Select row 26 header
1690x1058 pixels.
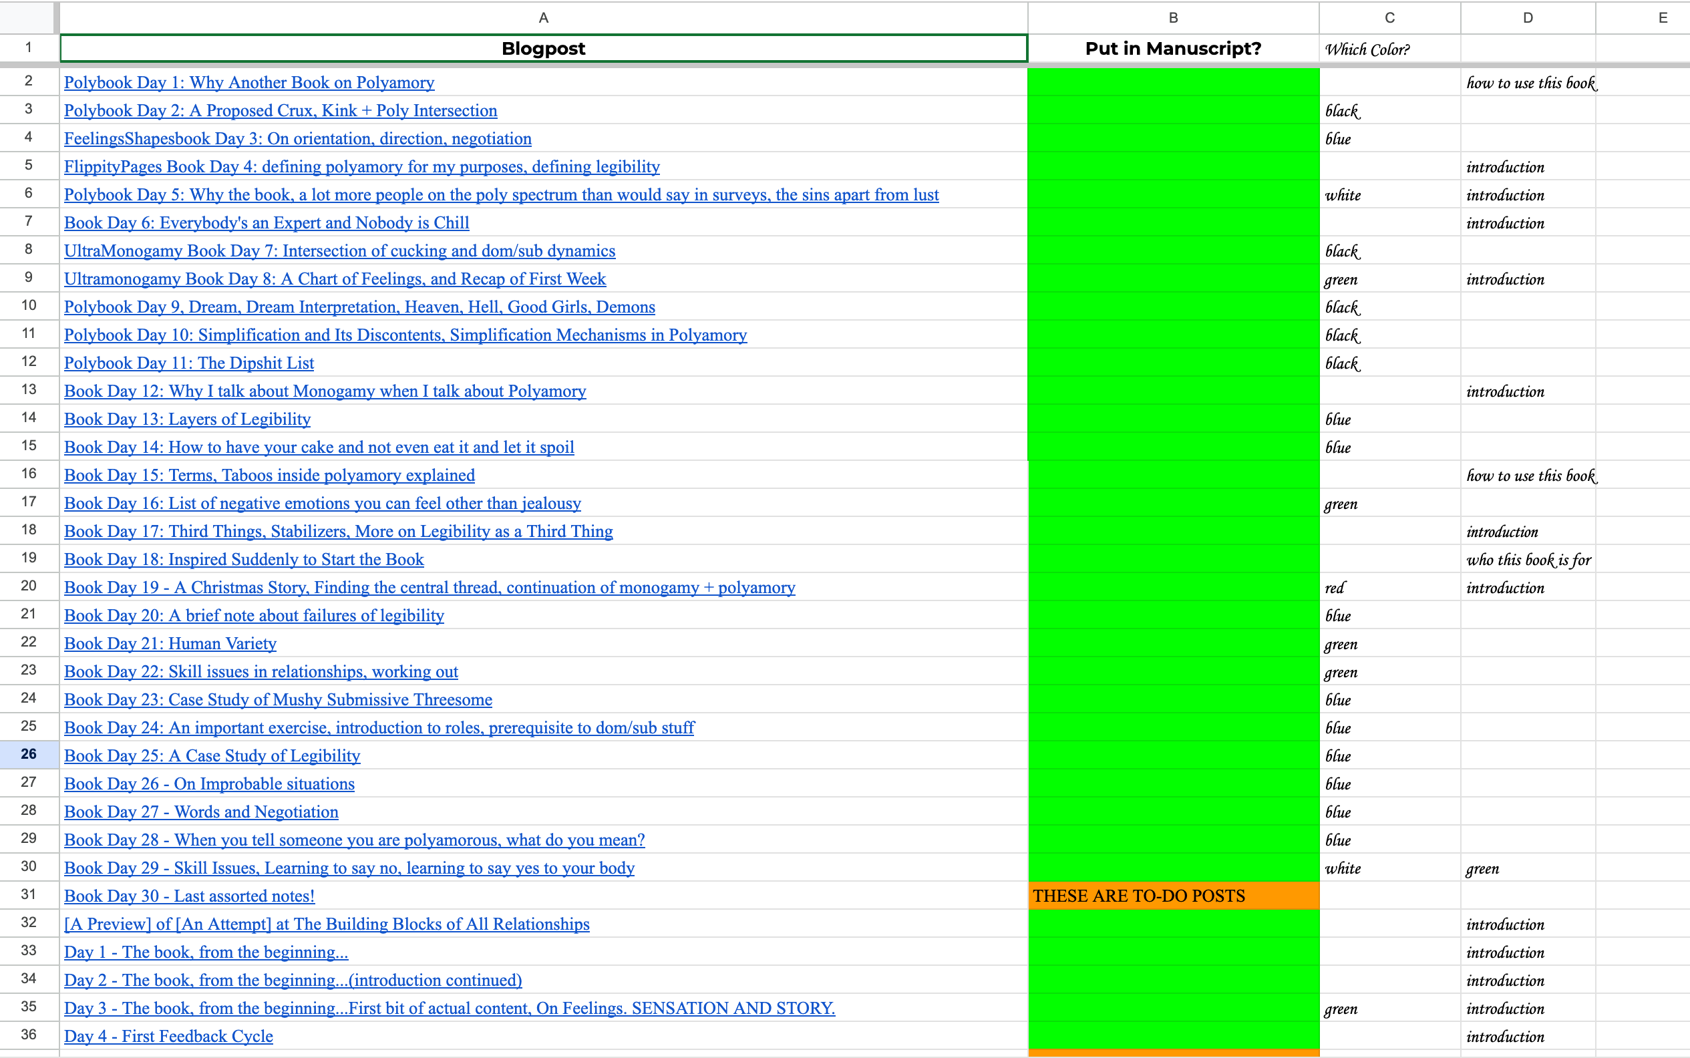[28, 754]
